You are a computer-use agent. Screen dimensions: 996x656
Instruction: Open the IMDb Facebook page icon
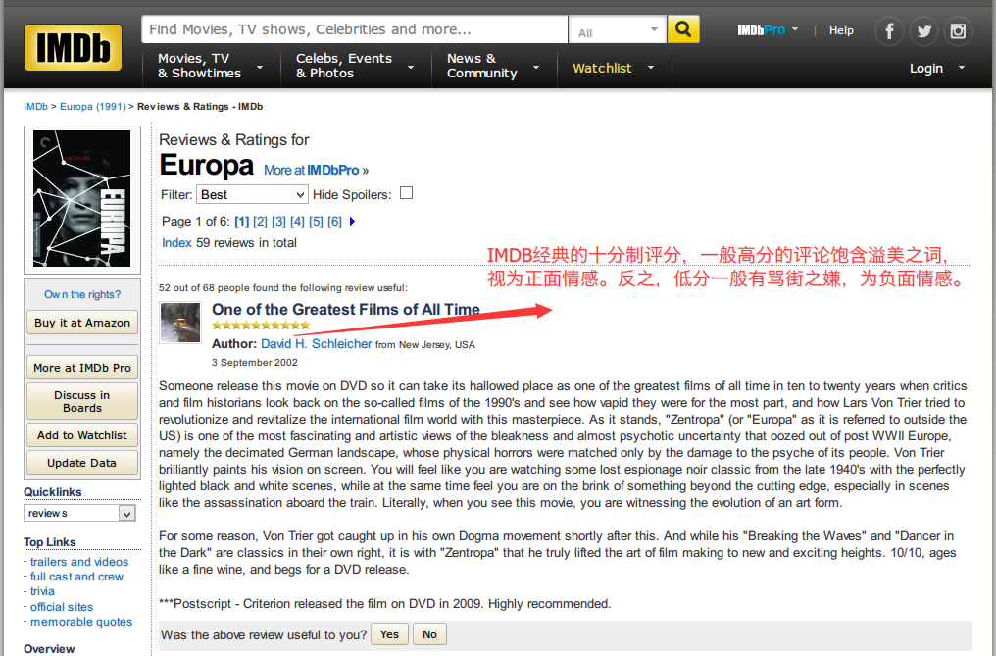click(x=889, y=31)
